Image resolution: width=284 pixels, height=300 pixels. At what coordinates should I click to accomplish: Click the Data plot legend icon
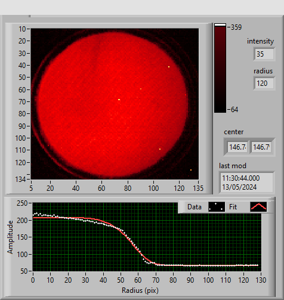click(217, 207)
